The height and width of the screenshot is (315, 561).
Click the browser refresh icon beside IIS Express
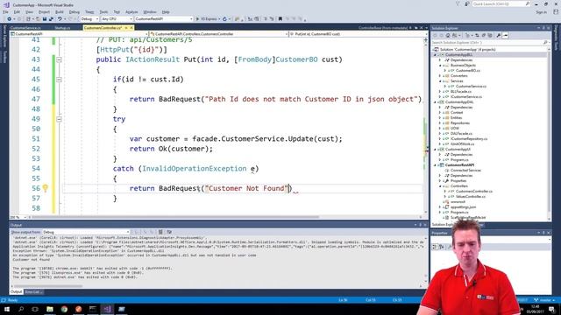point(224,19)
